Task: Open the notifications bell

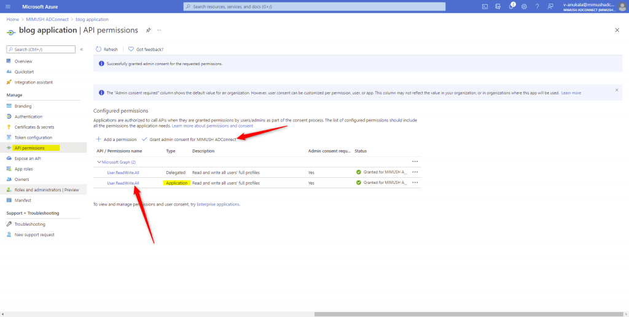Action: (x=512, y=6)
